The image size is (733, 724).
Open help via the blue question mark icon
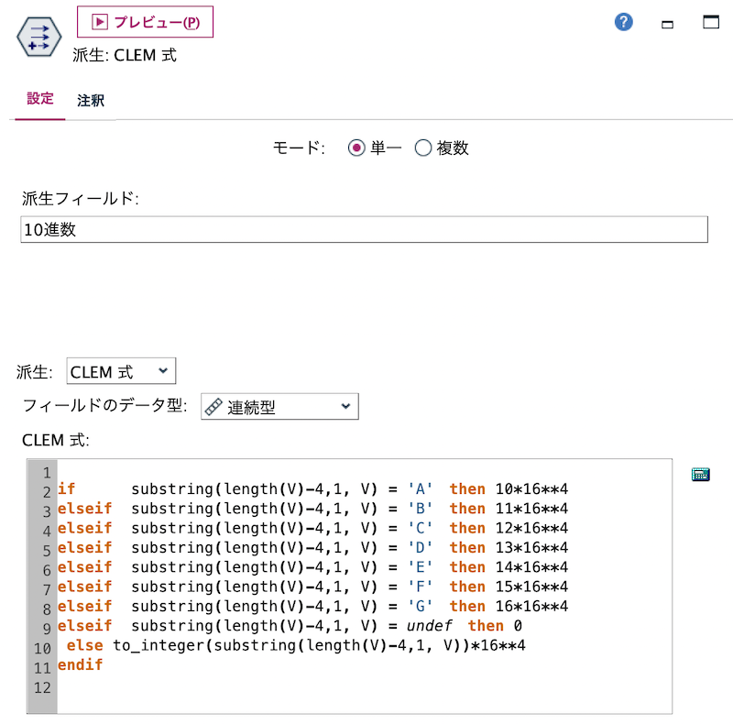point(623,22)
